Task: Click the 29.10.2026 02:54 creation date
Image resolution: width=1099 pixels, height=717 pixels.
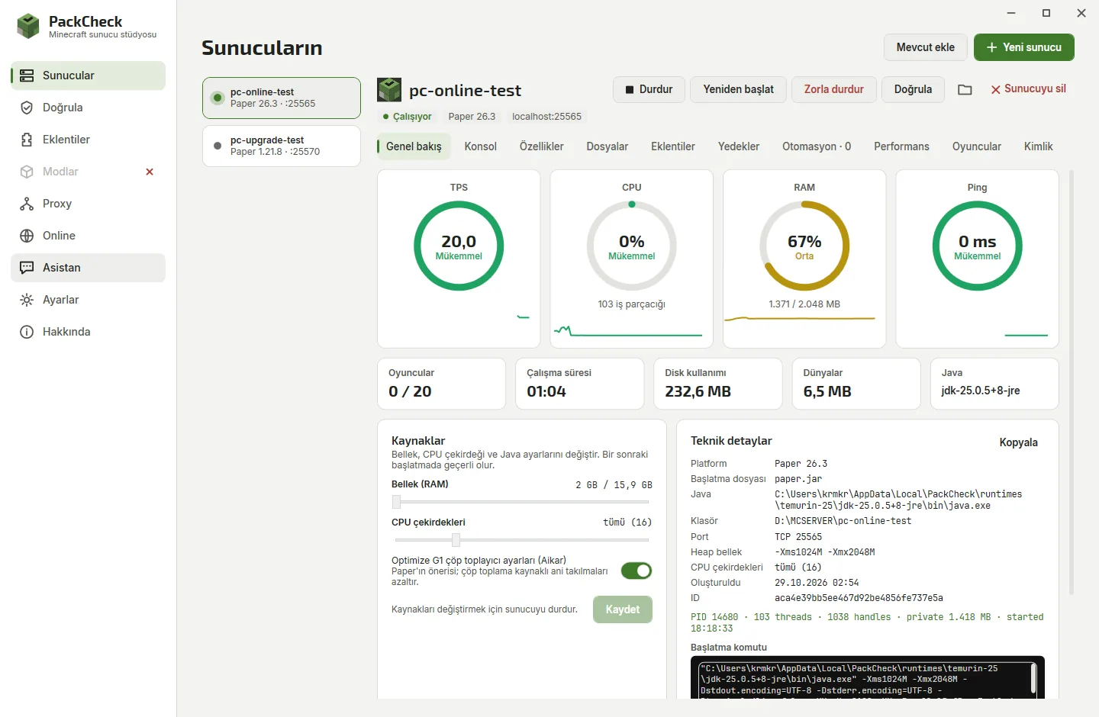Action: point(817,583)
